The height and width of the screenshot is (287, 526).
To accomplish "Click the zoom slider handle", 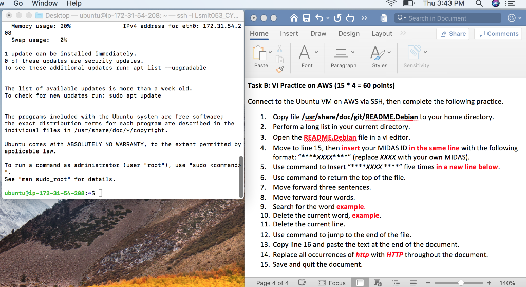I will point(461,283).
